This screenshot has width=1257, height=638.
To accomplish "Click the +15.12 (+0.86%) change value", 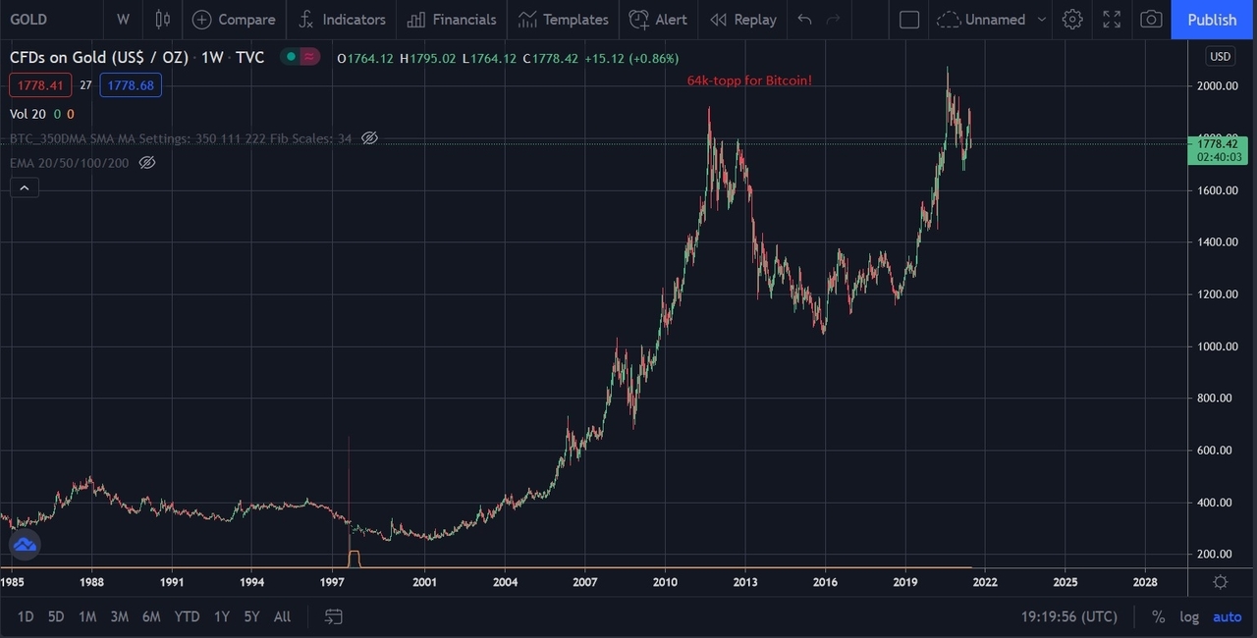I will pyautogui.click(x=631, y=58).
